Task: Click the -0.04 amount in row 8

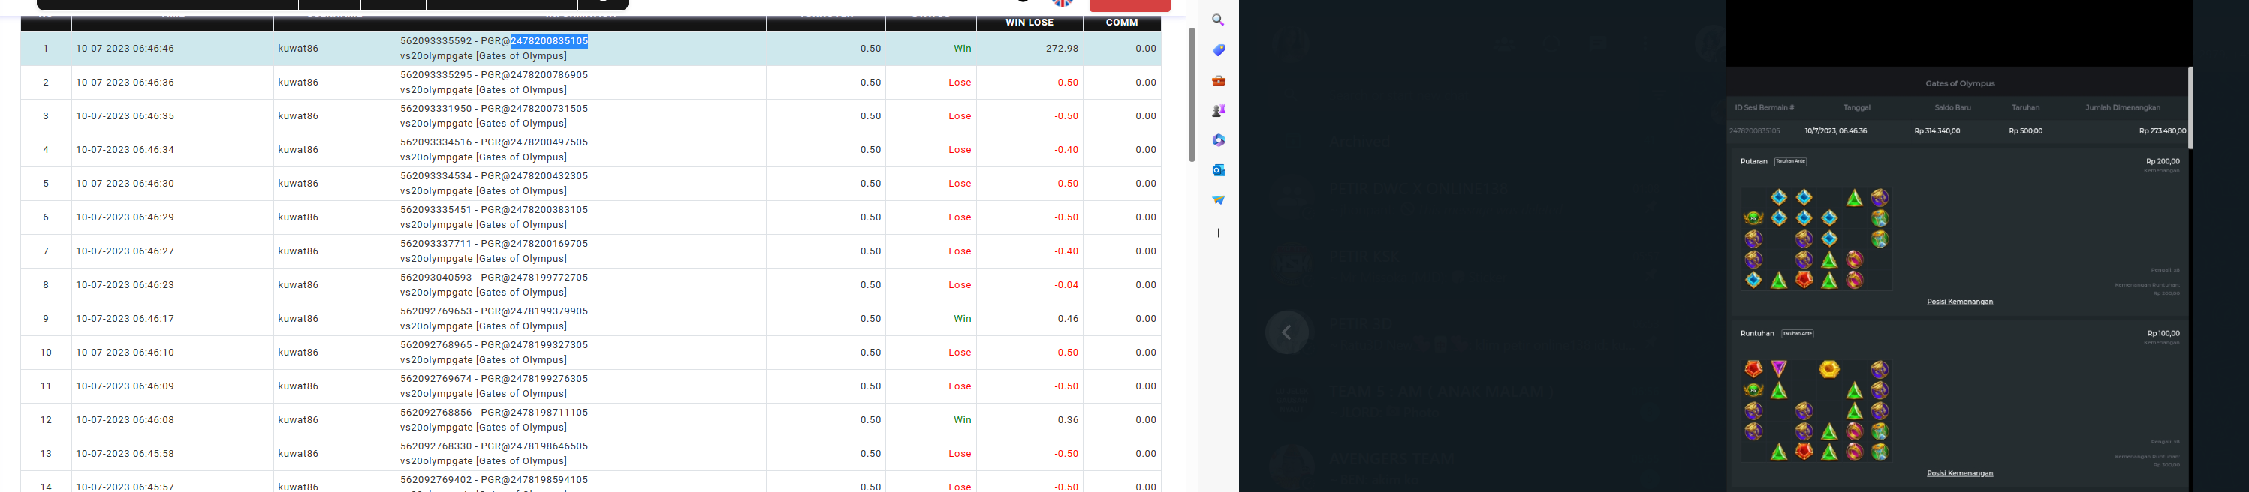Action: 1066,285
